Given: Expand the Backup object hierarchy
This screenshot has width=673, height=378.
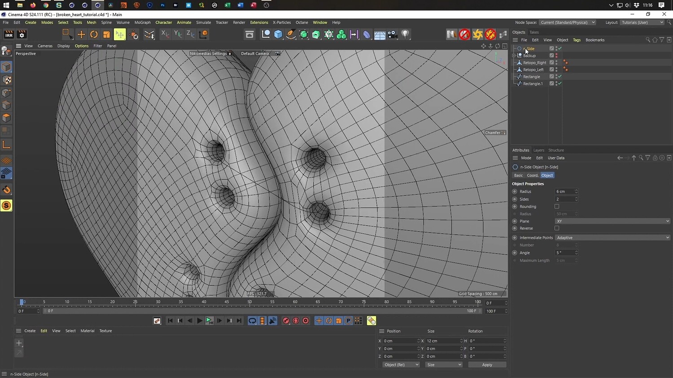Looking at the screenshot, I should point(514,56).
